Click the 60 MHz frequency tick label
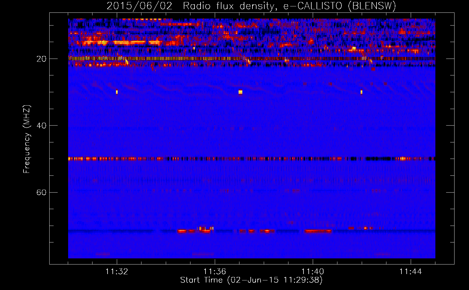 41,192
